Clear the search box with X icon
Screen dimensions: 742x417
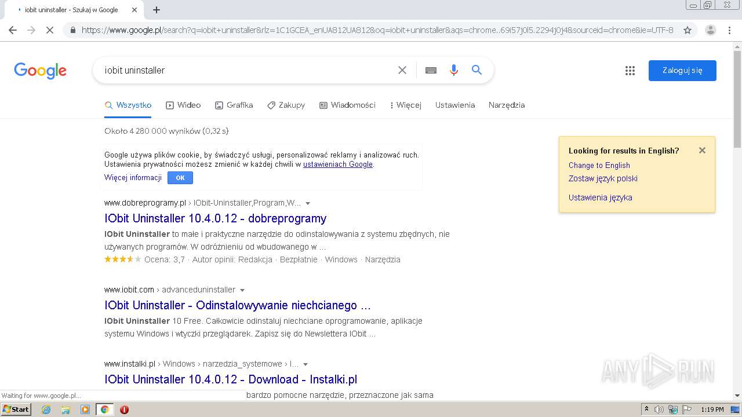pyautogui.click(x=402, y=70)
